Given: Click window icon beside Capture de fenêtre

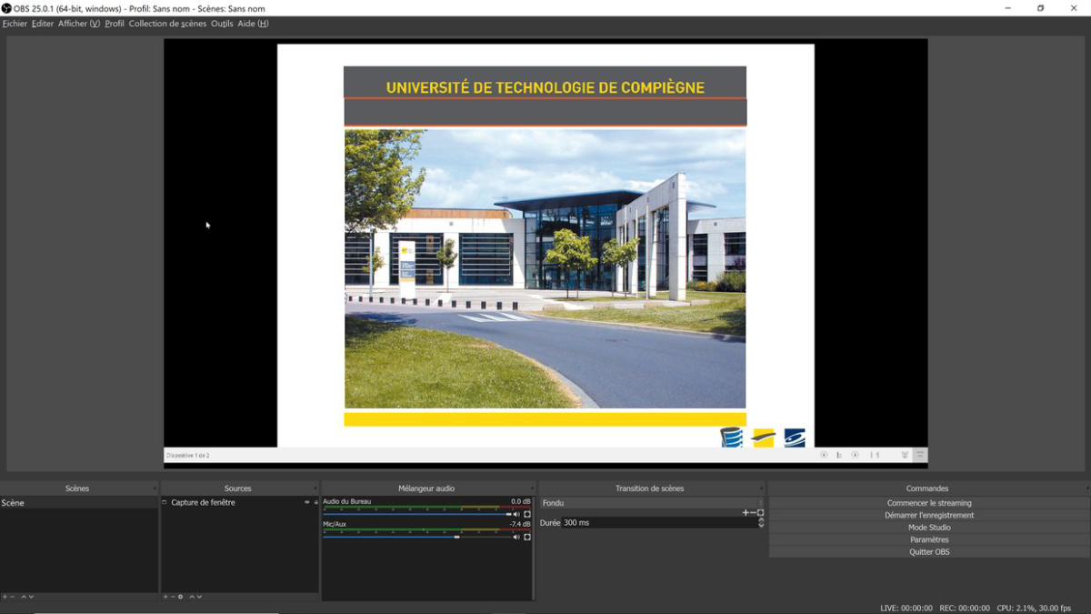Looking at the screenshot, I should pos(165,502).
